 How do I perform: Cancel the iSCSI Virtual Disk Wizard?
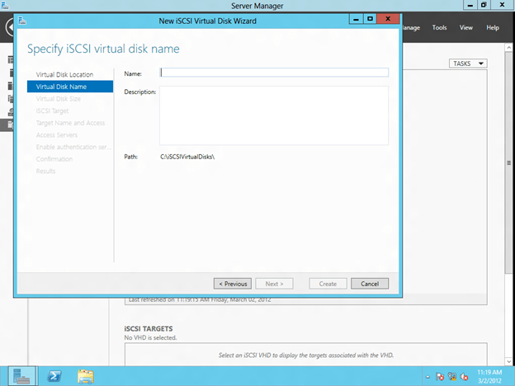pyautogui.click(x=369, y=284)
